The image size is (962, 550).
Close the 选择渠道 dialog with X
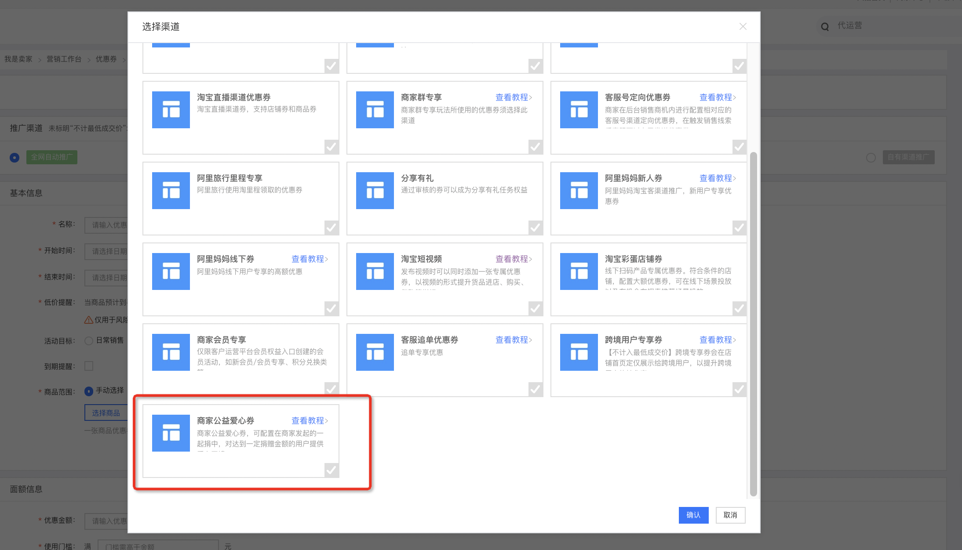click(x=743, y=26)
